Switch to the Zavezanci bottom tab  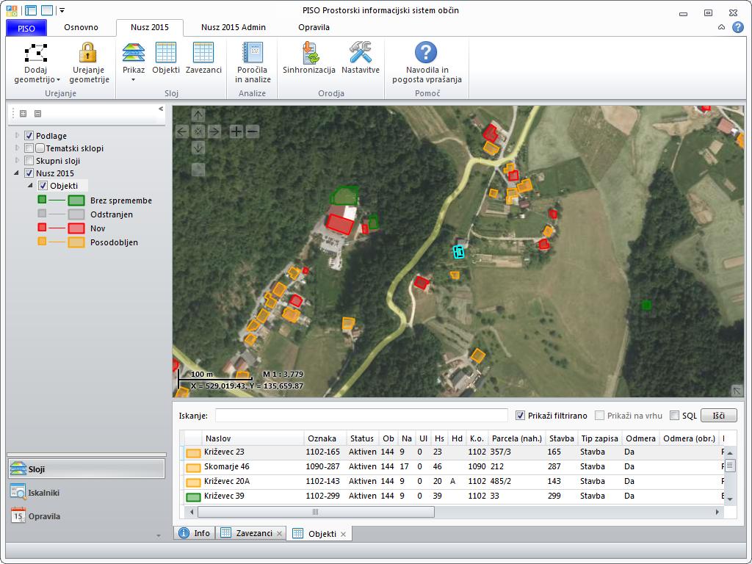click(x=253, y=534)
